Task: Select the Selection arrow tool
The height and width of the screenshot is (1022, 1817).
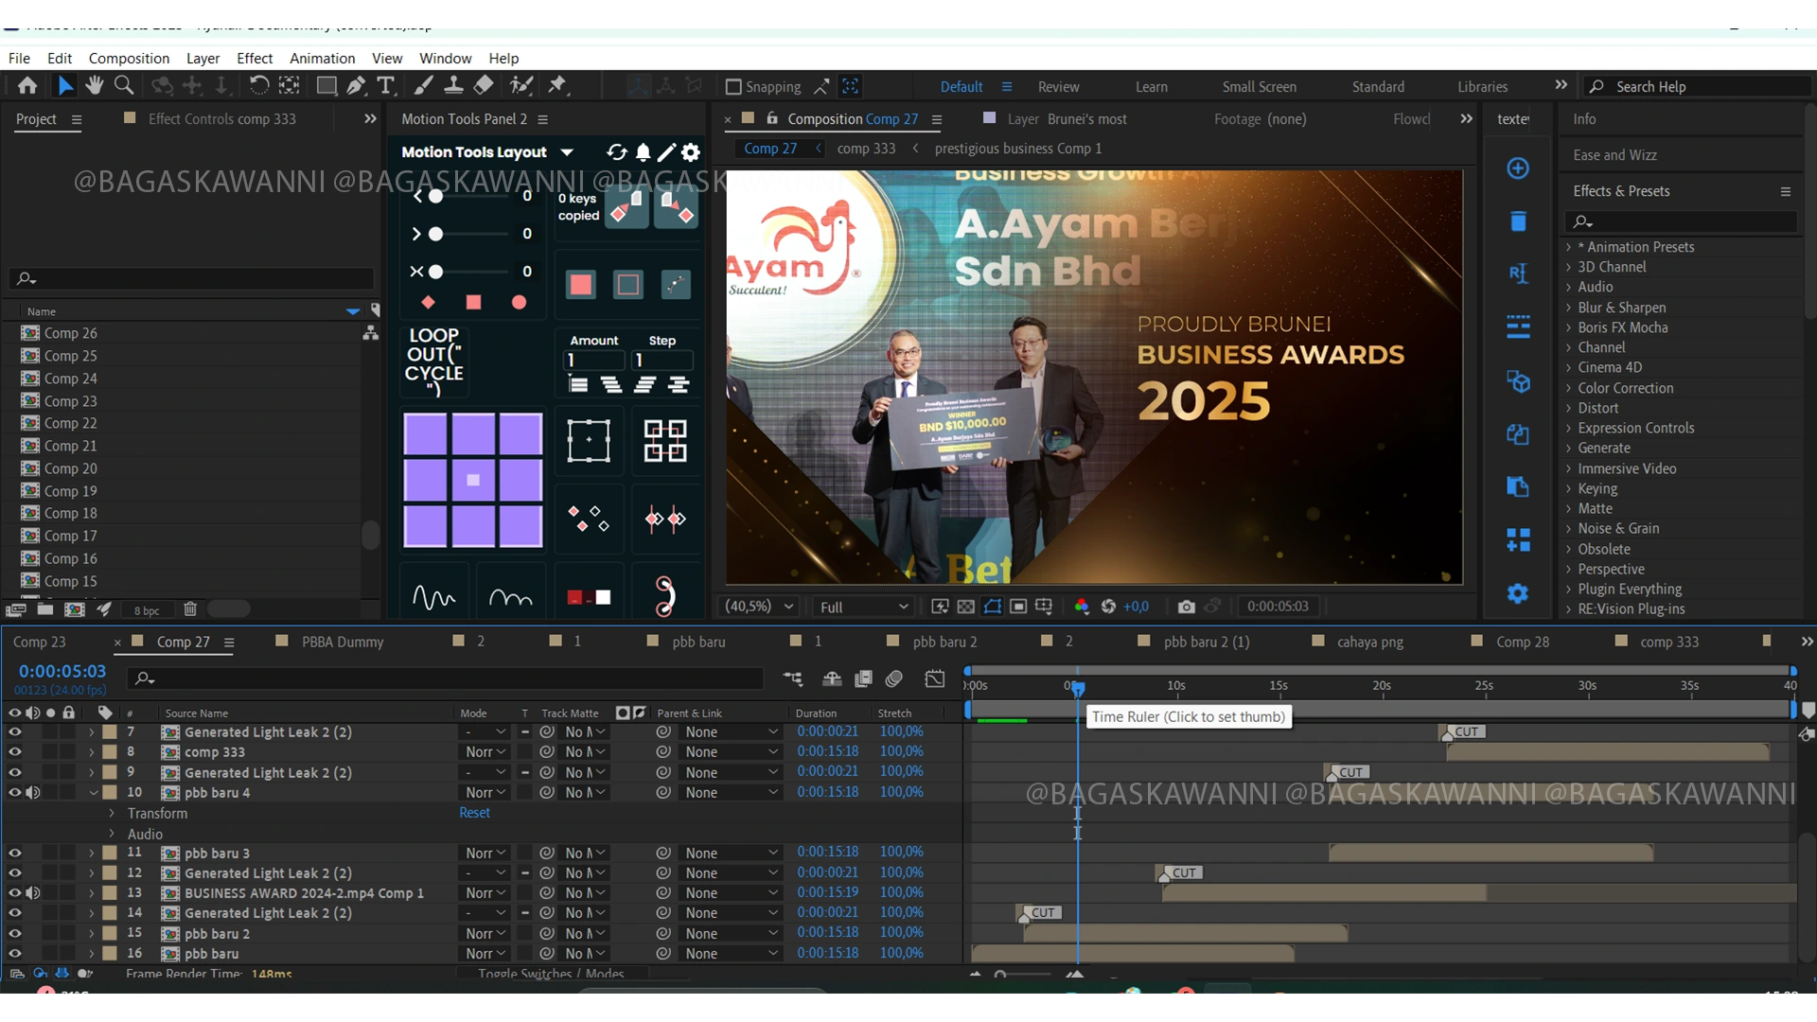Action: click(65, 86)
